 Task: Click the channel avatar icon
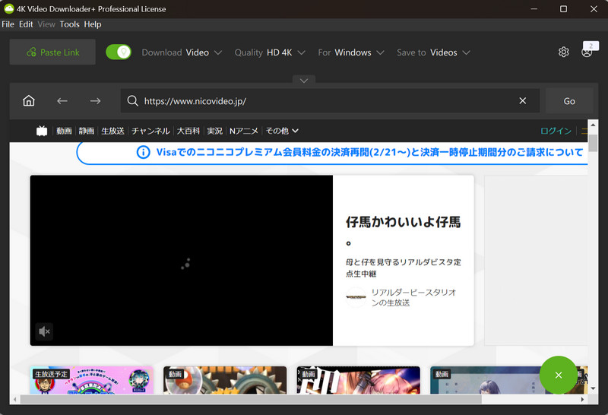click(356, 297)
